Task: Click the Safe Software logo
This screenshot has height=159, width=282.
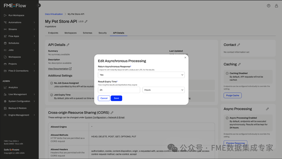Action: pos(12,150)
